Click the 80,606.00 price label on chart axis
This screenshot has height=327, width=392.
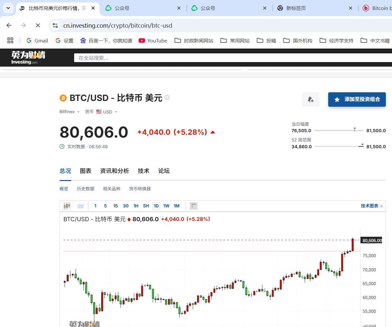point(371,241)
